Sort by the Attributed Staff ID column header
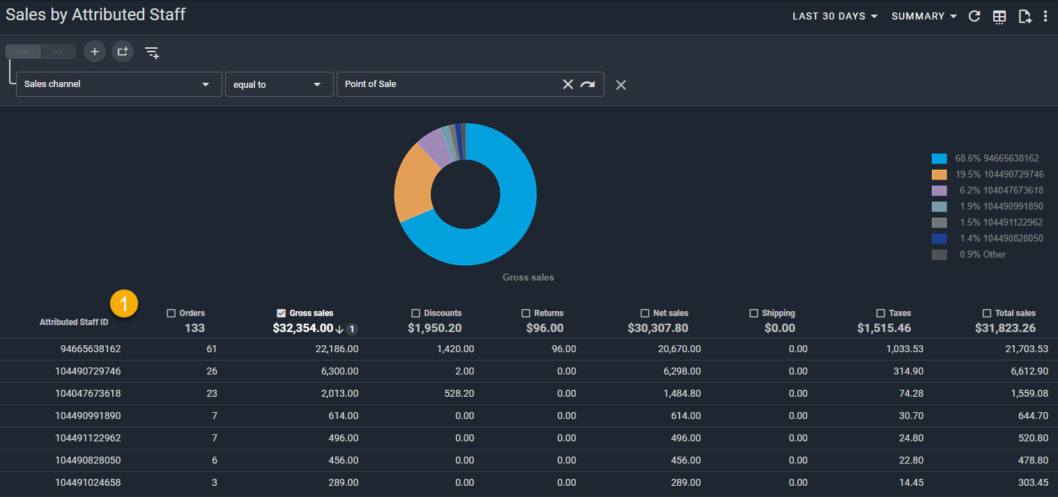This screenshot has height=497, width=1058. [x=74, y=322]
